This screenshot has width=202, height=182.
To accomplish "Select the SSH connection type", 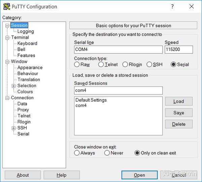I will pos(150,65).
